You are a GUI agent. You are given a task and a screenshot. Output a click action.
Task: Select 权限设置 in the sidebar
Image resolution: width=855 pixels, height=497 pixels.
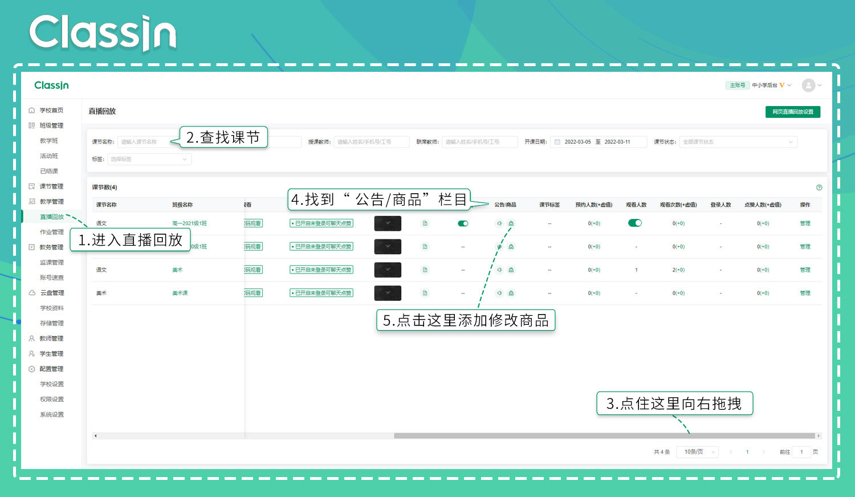[52, 400]
